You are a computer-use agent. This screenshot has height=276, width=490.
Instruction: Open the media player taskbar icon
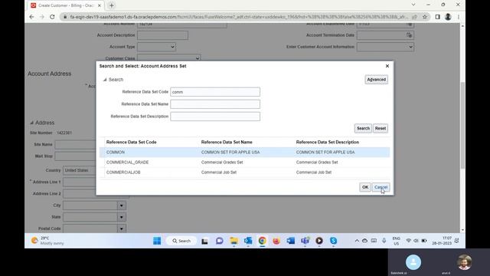click(x=319, y=241)
